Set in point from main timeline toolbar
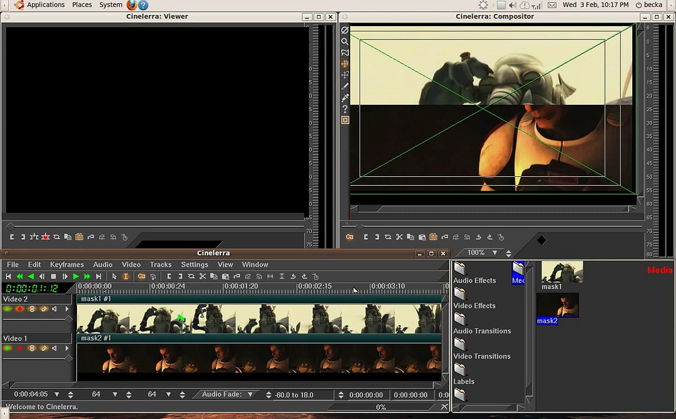676x419 pixels. (x=169, y=276)
